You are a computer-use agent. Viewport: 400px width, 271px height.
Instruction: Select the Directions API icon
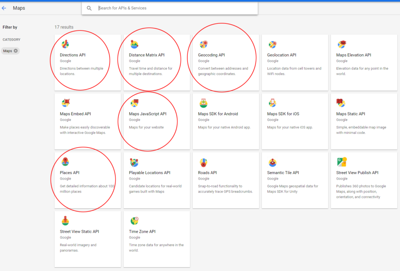point(65,44)
